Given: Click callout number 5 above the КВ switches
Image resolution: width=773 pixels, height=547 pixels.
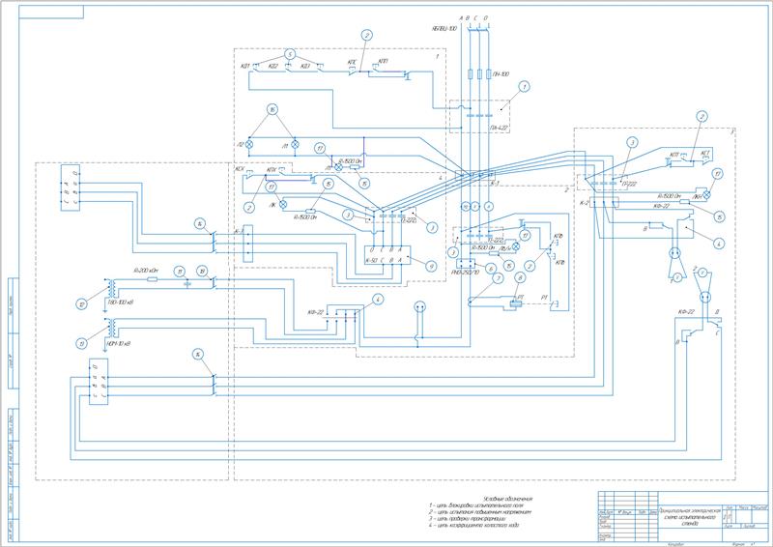Looking at the screenshot, I should click(291, 54).
